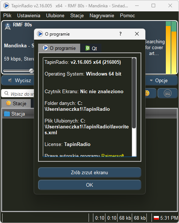Open the Nagrywanie menu
Screen dimensions: 179x223
pyautogui.click(x=102, y=15)
